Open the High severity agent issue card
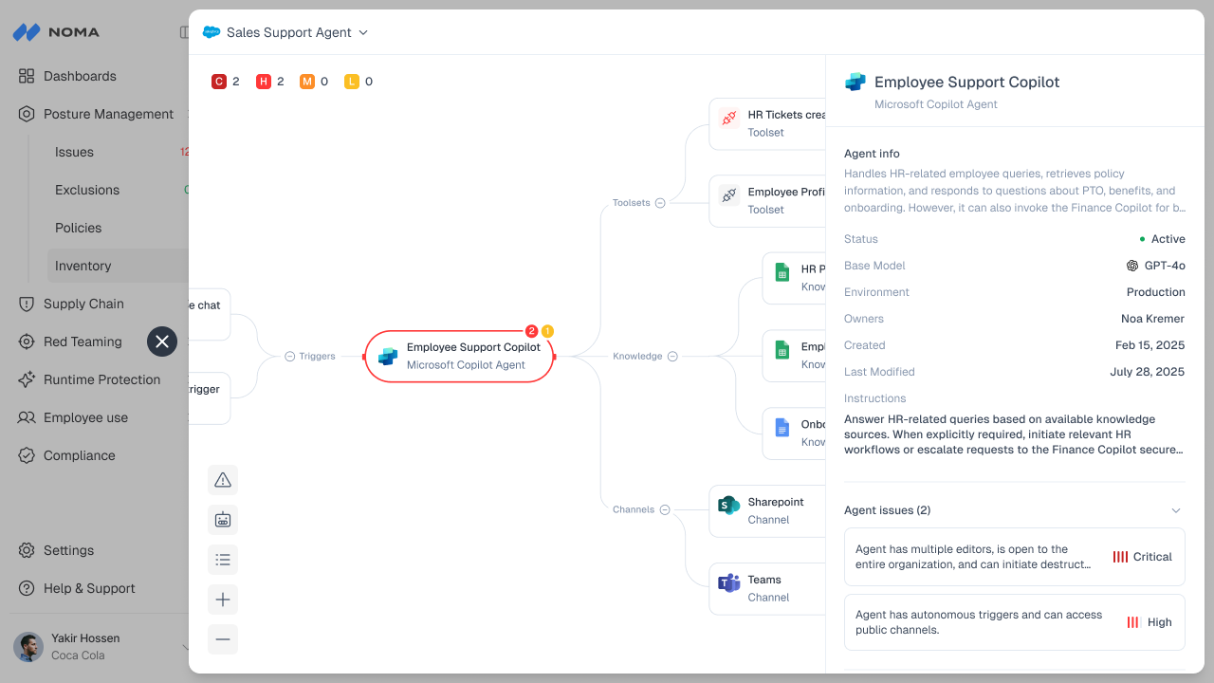Screen dimensions: 1214x683 (1015, 622)
